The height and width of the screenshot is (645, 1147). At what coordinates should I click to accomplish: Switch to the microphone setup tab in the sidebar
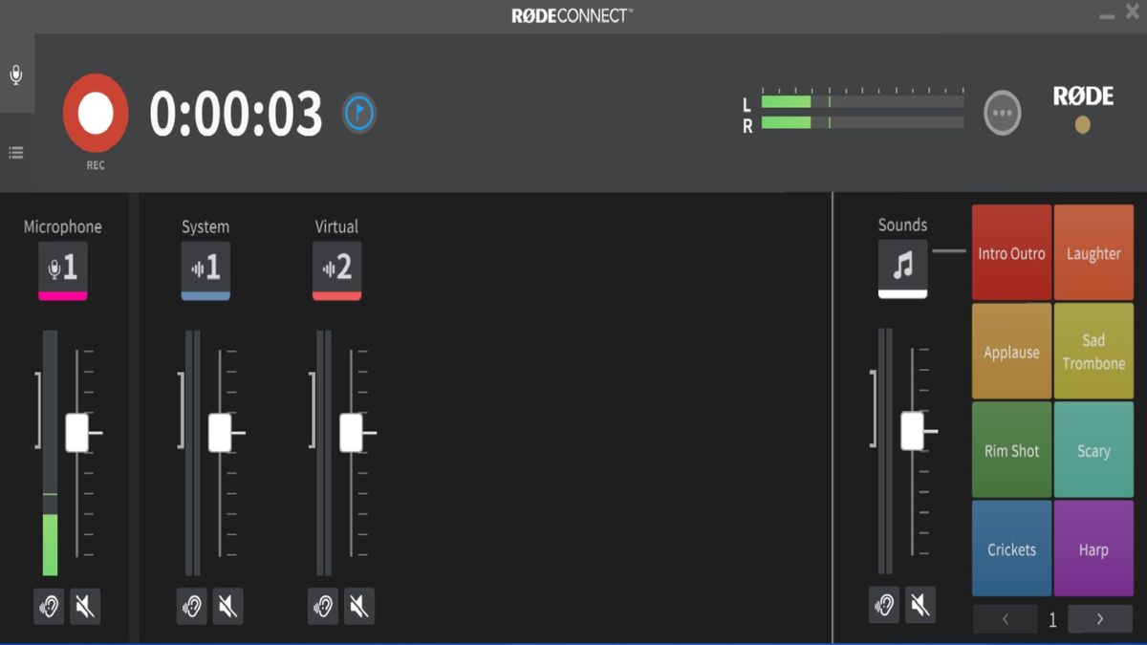[15, 74]
